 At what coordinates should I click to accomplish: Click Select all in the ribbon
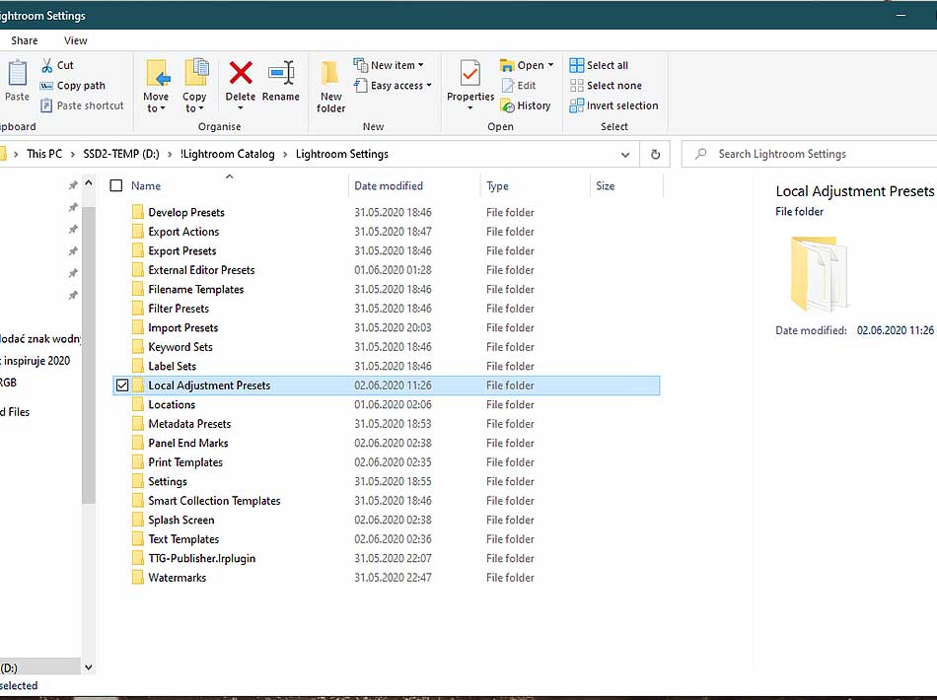click(x=599, y=65)
